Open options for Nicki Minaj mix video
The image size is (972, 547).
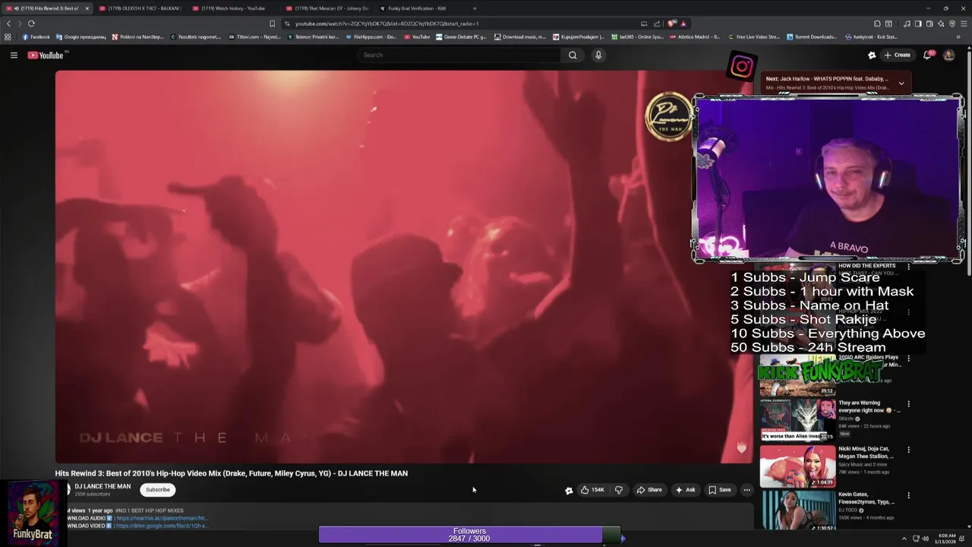coord(908,450)
